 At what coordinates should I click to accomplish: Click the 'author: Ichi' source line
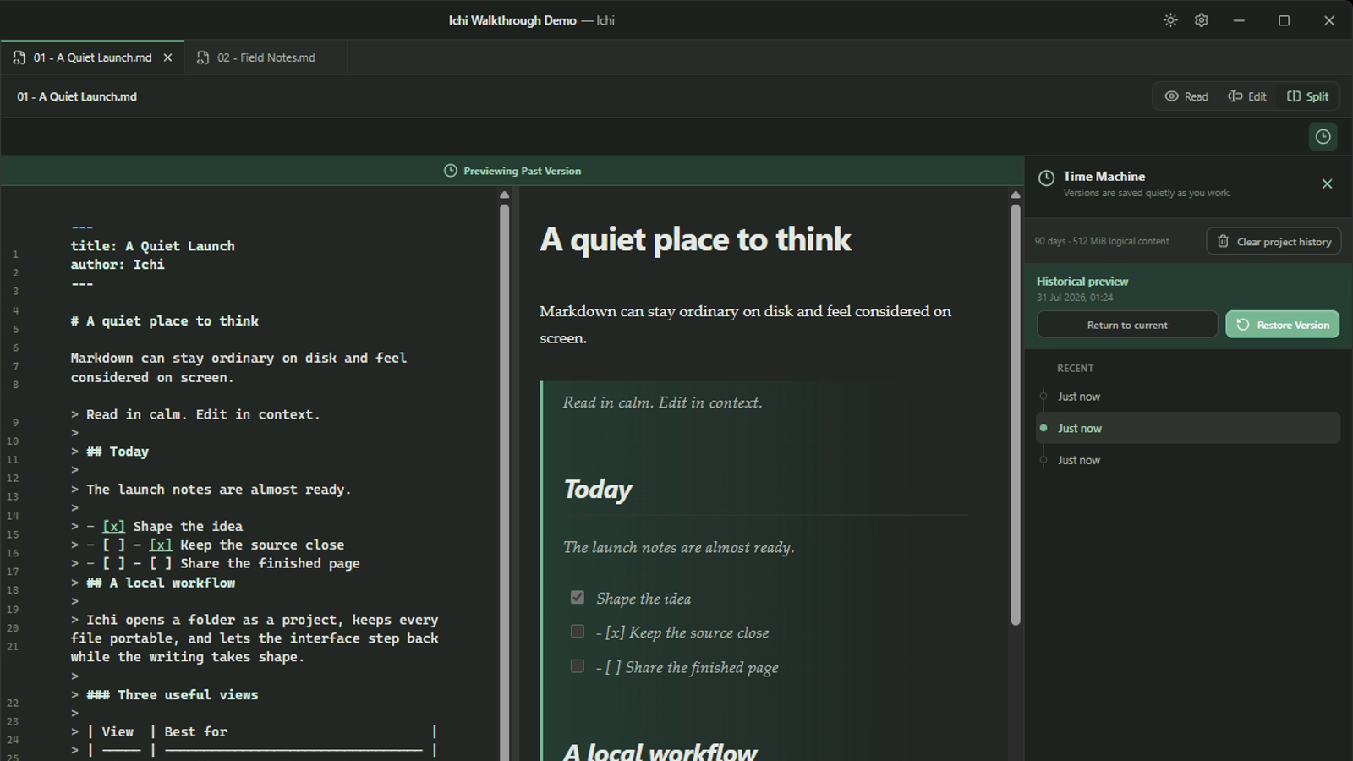click(x=118, y=265)
